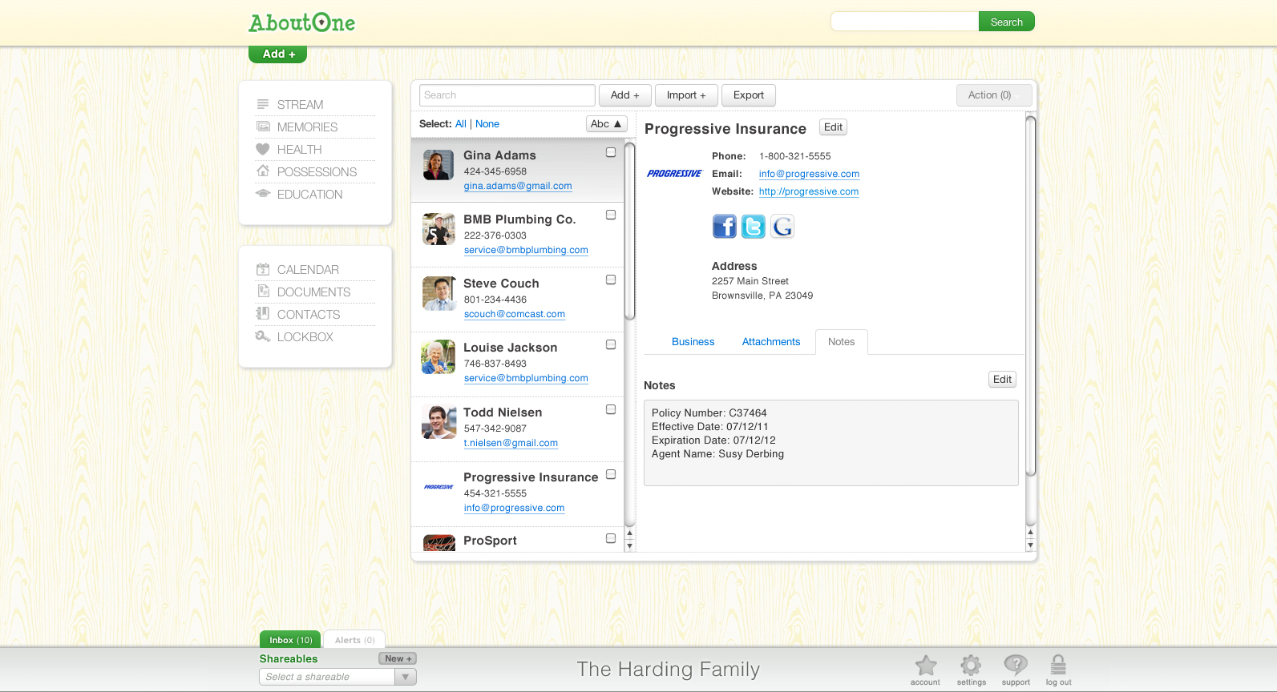Open the Health heart icon
Screen dimensions: 1277x692
(x=262, y=149)
